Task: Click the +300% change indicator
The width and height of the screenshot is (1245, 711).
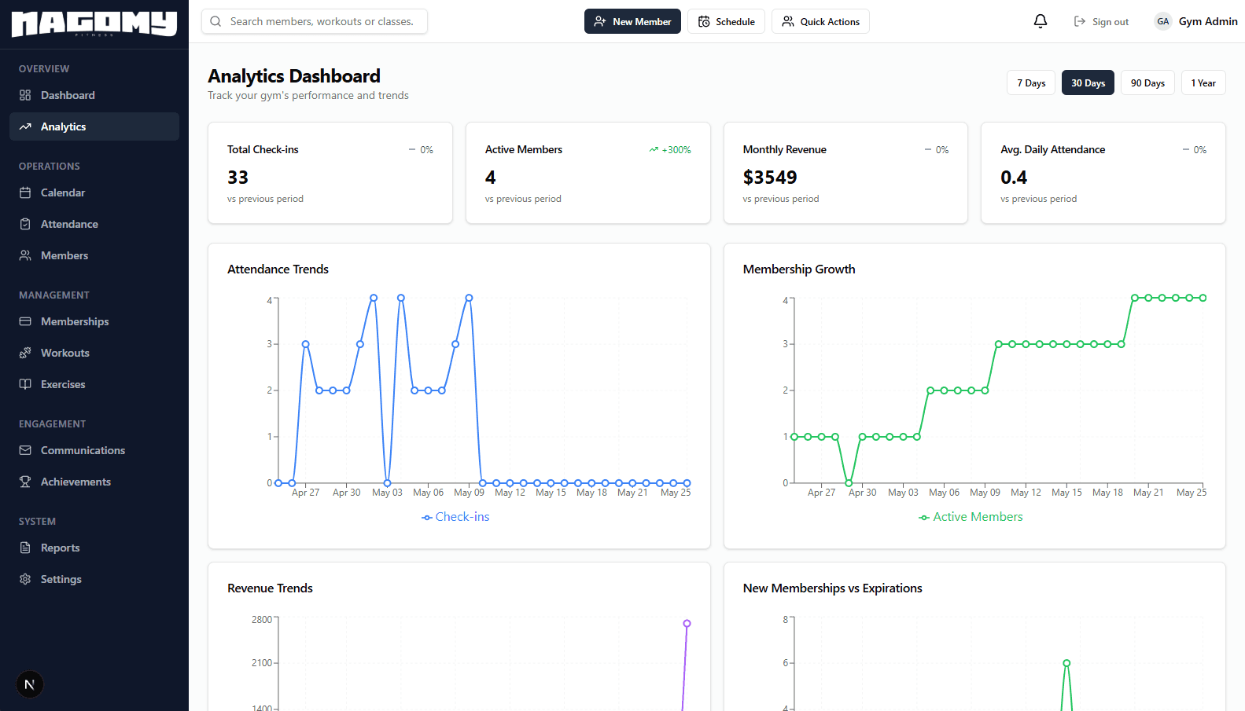Action: [x=670, y=149]
